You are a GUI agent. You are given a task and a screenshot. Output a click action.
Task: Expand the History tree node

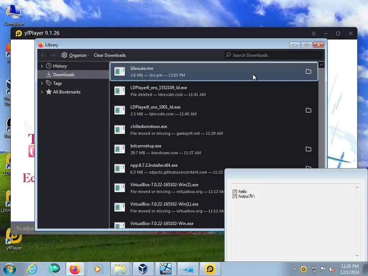point(42,66)
